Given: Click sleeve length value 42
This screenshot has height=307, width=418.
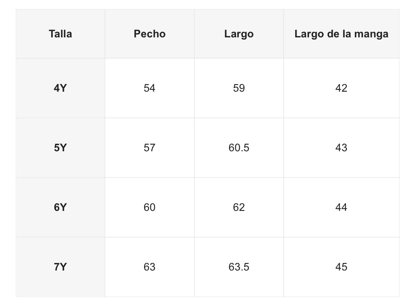Looking at the screenshot, I should [341, 88].
